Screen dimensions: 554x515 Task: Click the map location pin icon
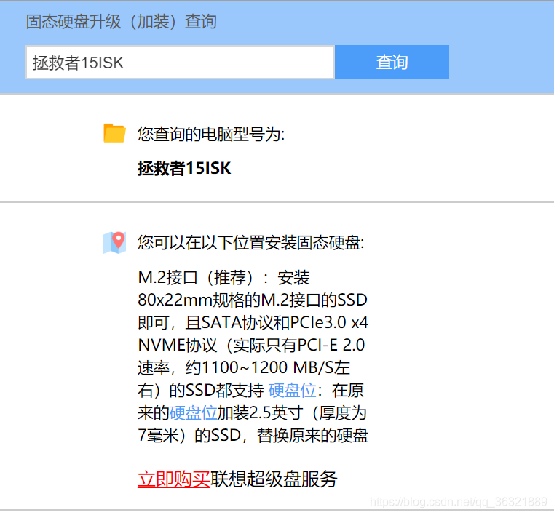(x=114, y=242)
